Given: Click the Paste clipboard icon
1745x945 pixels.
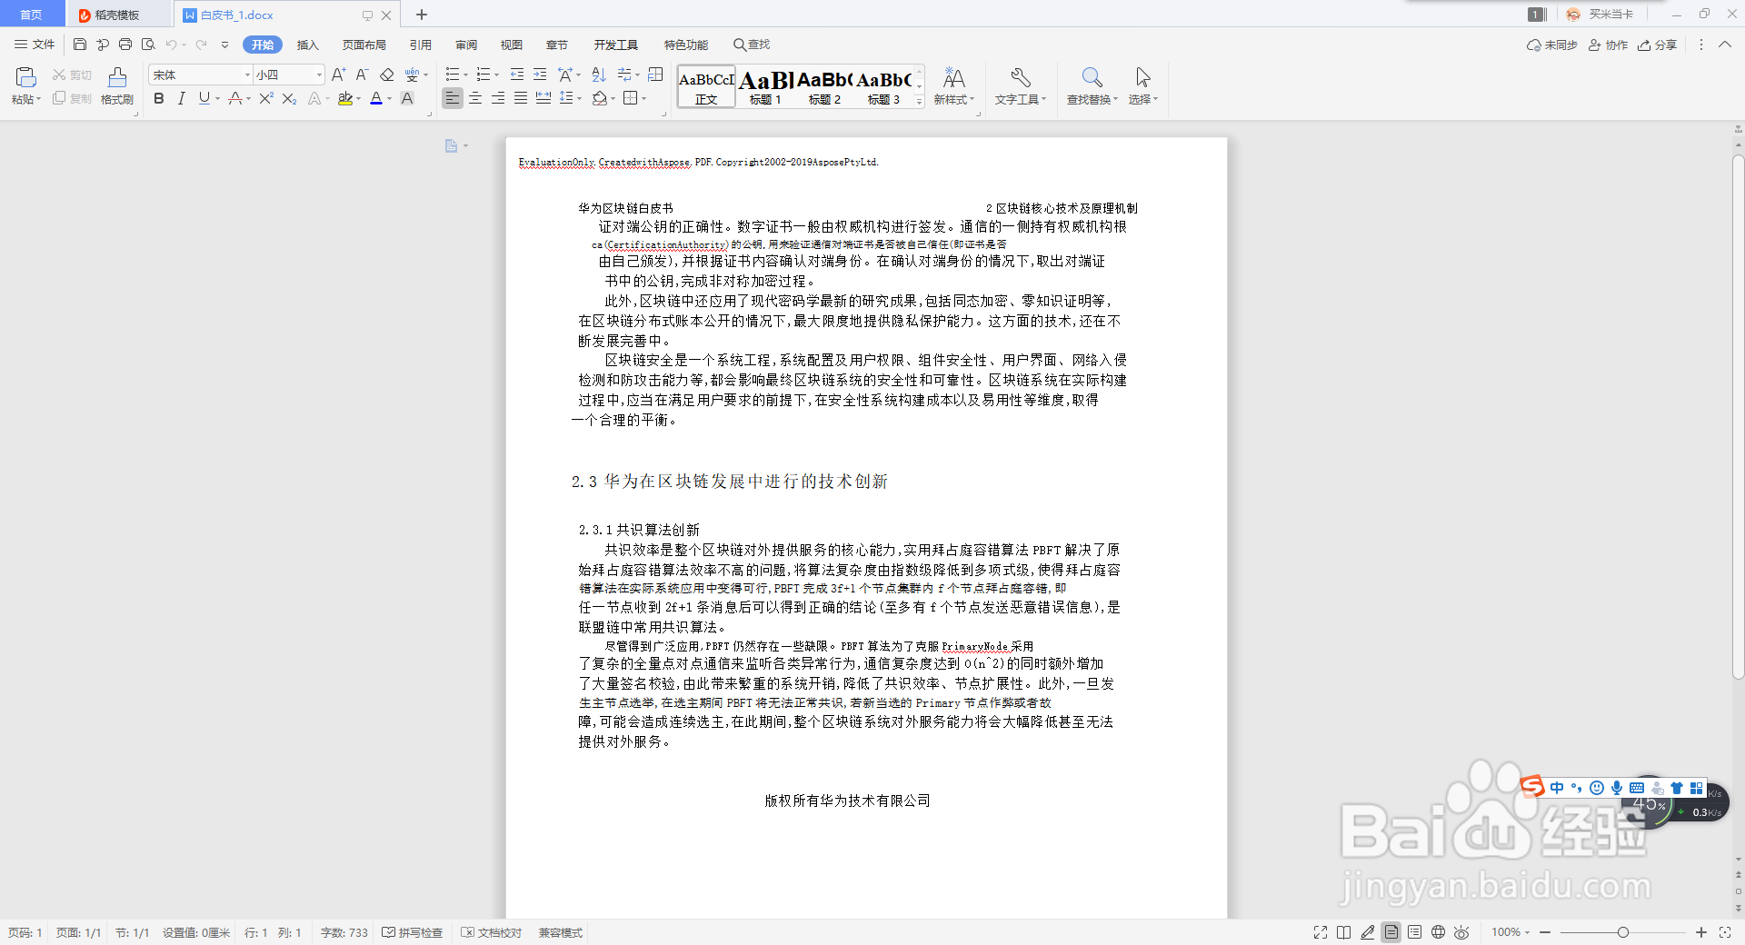Looking at the screenshot, I should pyautogui.click(x=25, y=77).
